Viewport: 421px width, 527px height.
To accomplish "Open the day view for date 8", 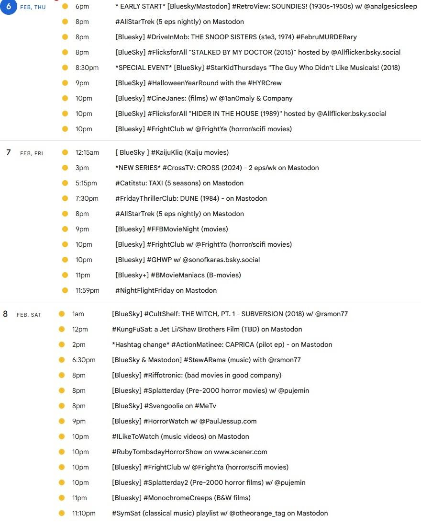I will click(x=5, y=314).
